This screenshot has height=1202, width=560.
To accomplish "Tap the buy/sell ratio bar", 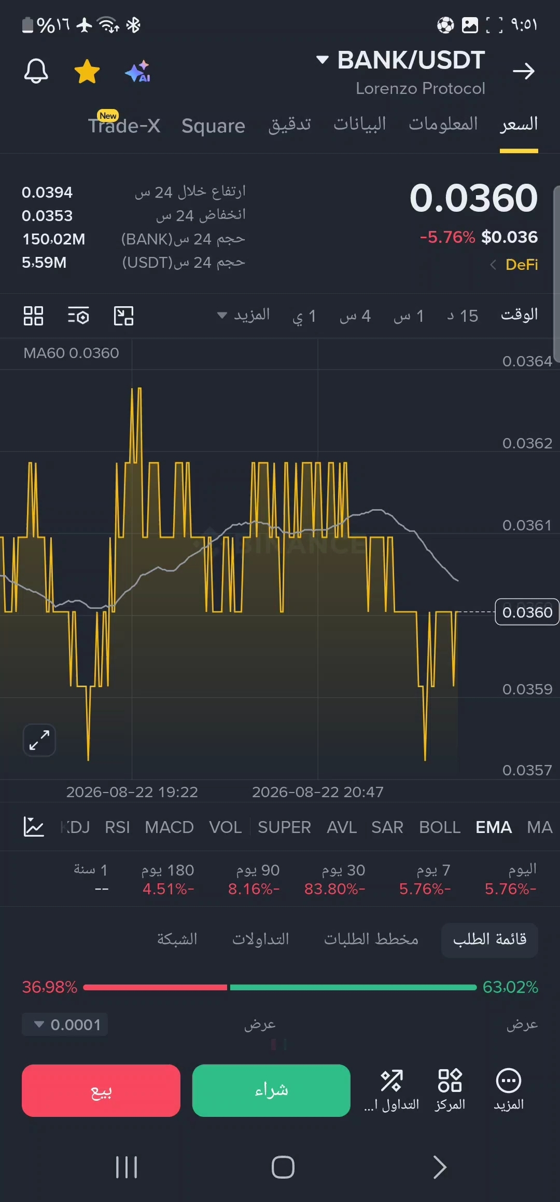I will click(x=280, y=987).
